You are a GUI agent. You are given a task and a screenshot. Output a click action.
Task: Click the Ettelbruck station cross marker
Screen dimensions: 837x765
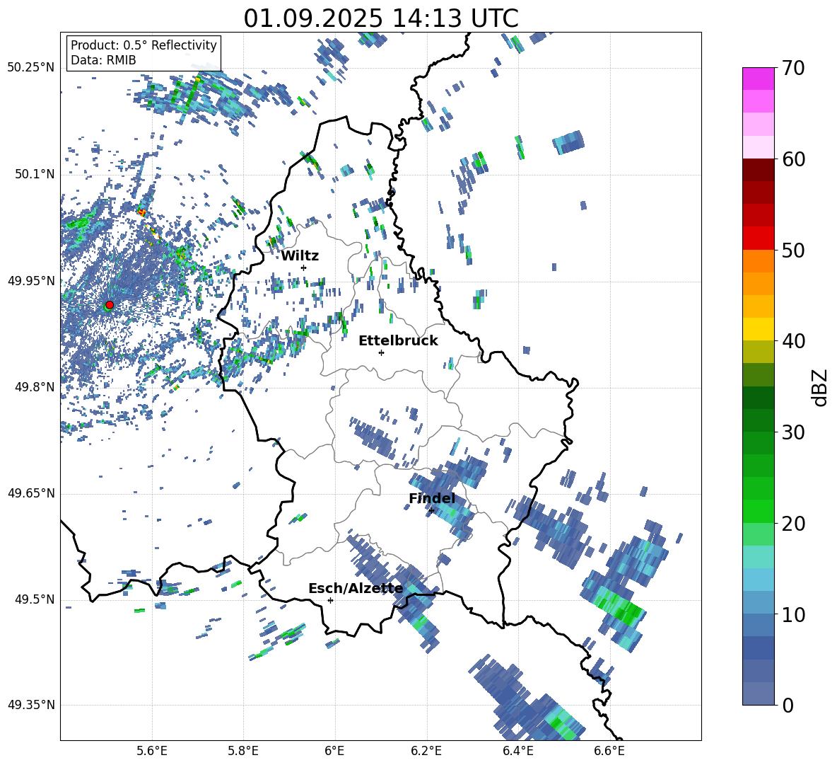tap(381, 352)
